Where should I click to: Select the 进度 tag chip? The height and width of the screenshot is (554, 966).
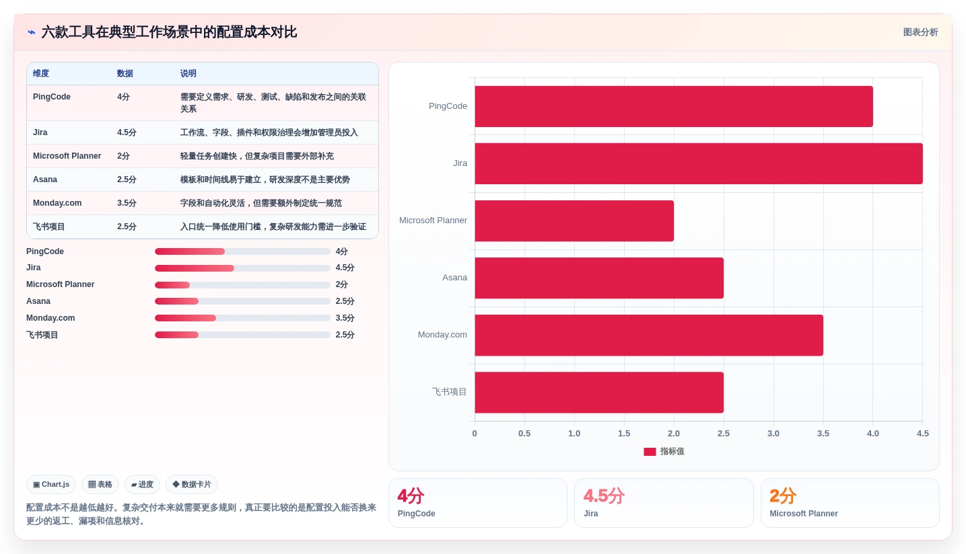click(x=142, y=485)
